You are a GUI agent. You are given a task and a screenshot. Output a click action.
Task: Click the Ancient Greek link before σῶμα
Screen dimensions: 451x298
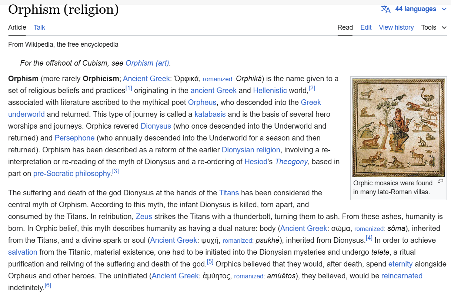304,228
